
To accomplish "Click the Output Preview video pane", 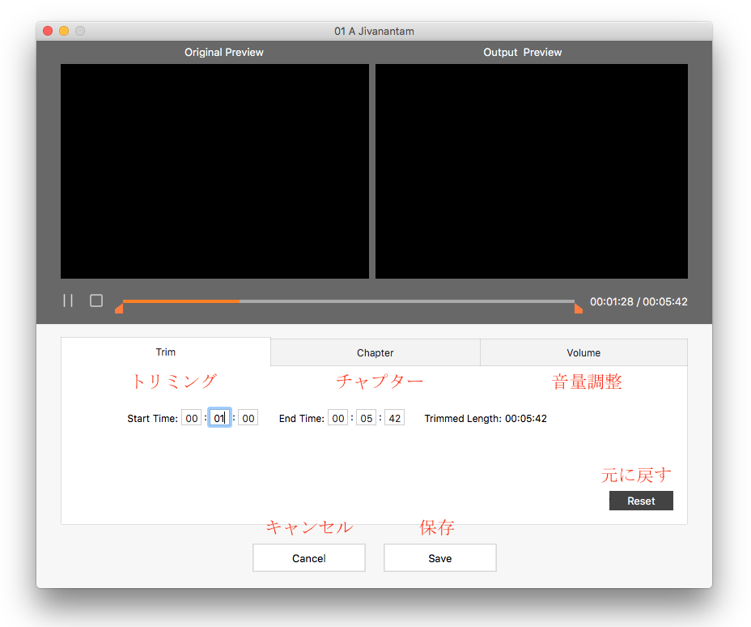I will tap(531, 171).
